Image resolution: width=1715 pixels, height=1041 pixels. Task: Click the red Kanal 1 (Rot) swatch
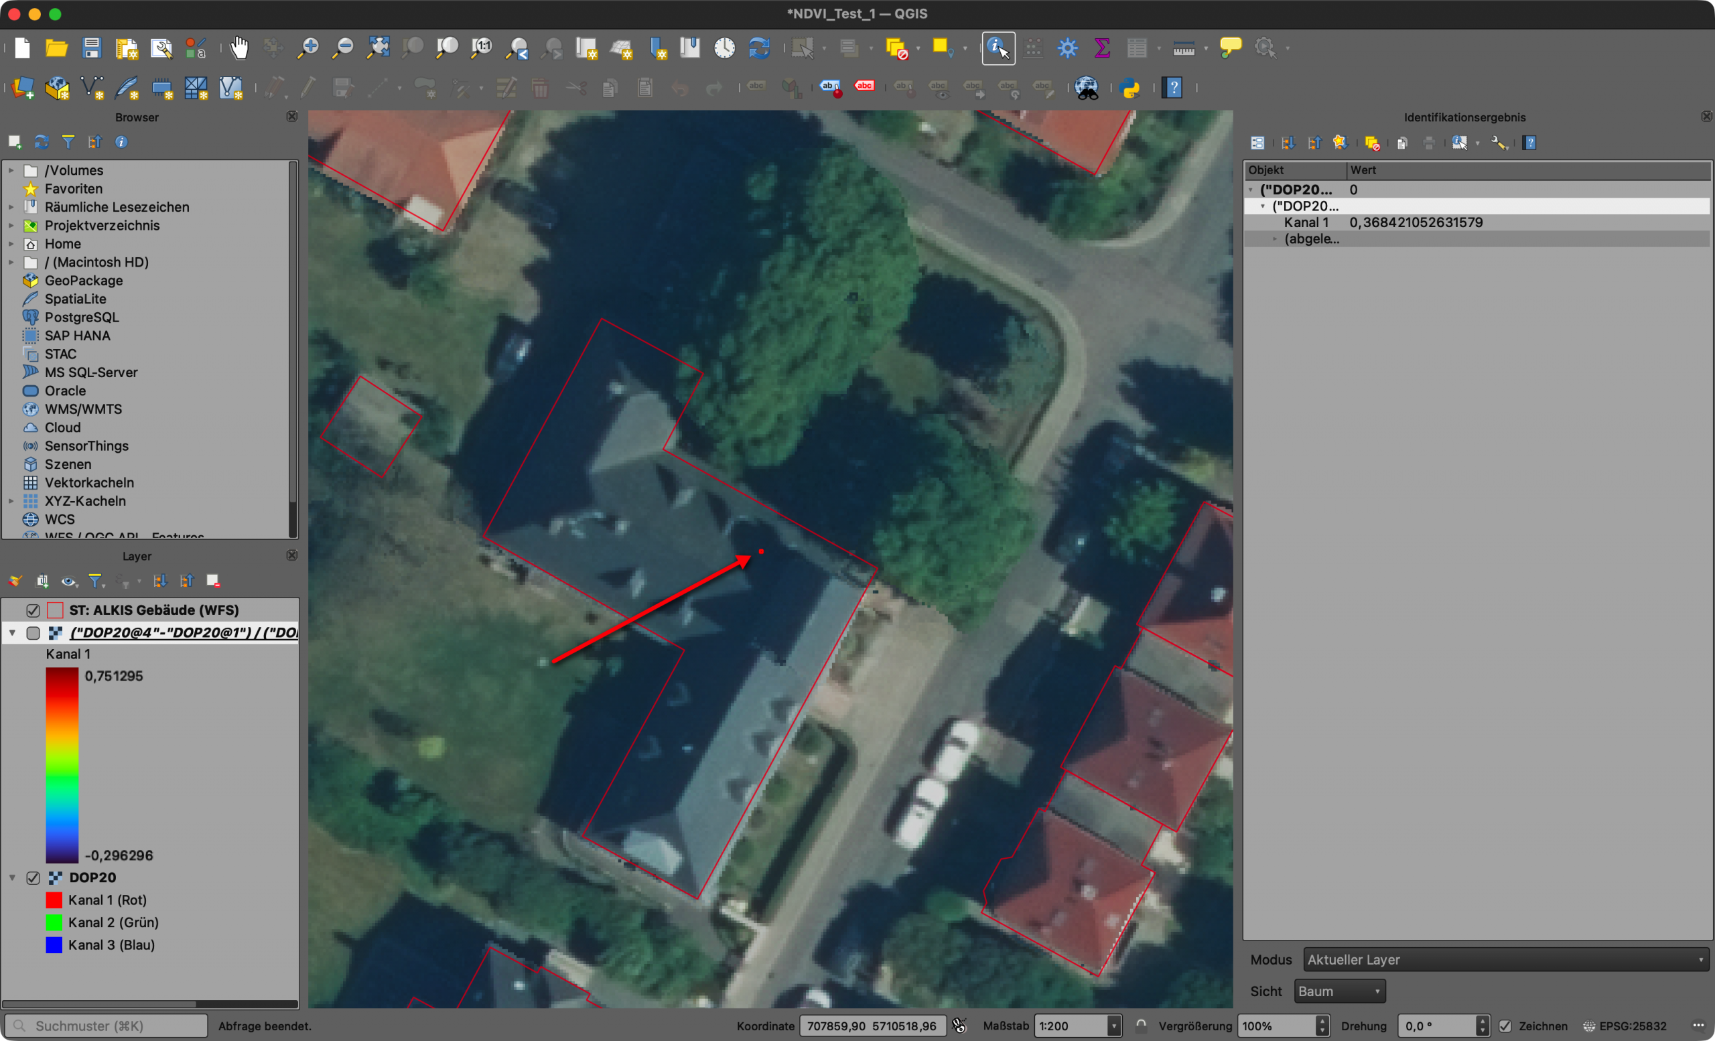point(54,900)
